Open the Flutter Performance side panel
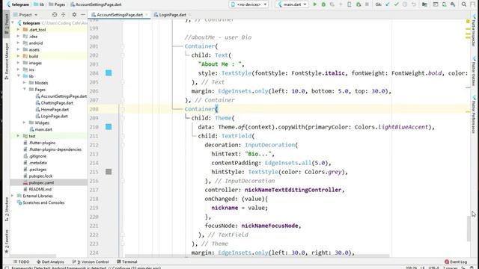The width and height of the screenshot is (479, 269). [x=474, y=114]
